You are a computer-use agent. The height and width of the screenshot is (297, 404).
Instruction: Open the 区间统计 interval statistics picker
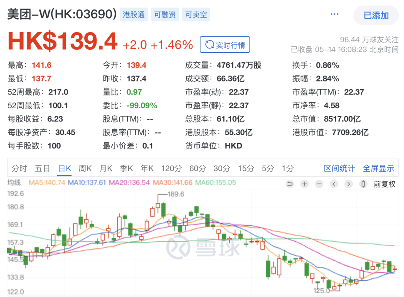pos(339,168)
